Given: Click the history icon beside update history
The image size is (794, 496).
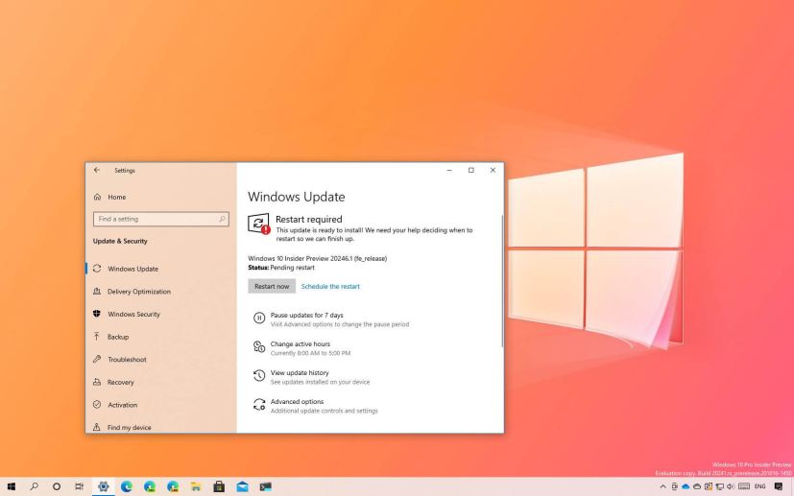Looking at the screenshot, I should click(259, 375).
